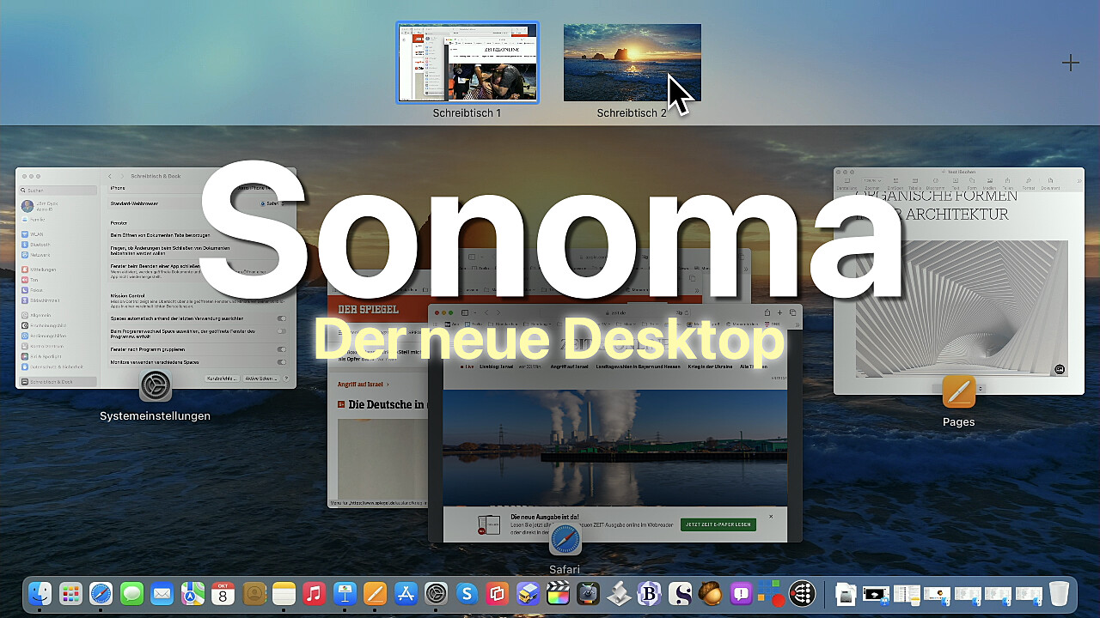The image size is (1100, 618).
Task: Click the help question mark button in settings
Action: (286, 379)
